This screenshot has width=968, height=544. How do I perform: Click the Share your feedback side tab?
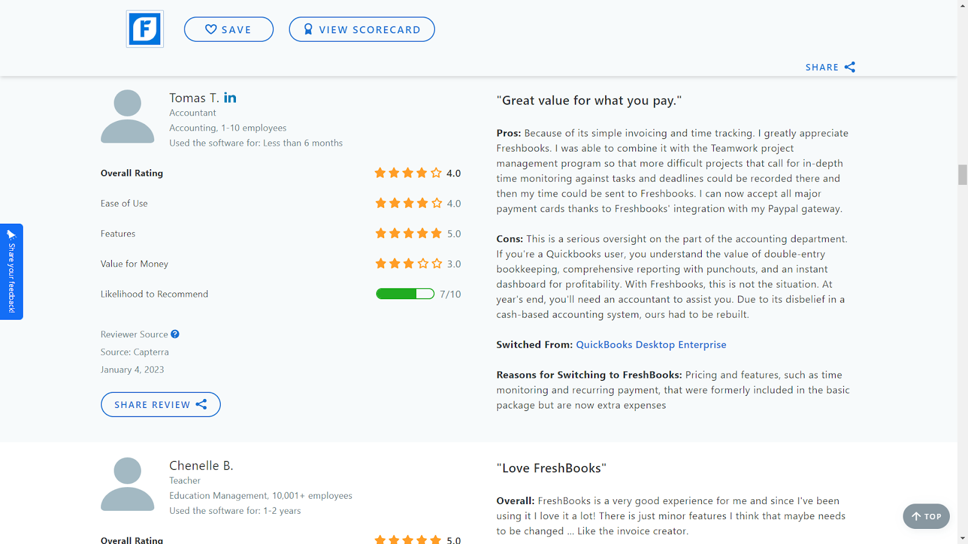point(11,271)
